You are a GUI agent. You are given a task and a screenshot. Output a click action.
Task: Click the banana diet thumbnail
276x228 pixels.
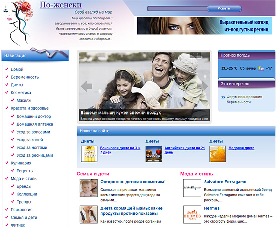click(89, 154)
